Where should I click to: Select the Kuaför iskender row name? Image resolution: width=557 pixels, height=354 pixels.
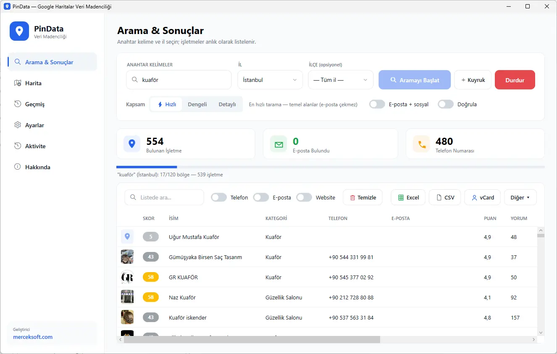(188, 317)
